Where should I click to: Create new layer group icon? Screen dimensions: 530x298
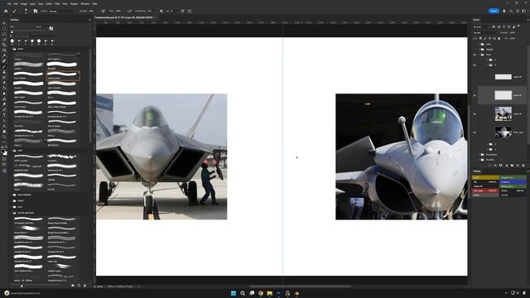point(512,166)
